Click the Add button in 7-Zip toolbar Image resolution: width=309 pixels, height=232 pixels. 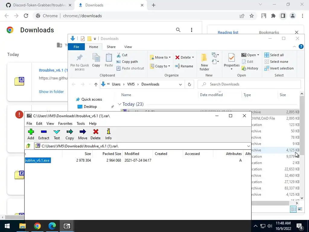(31, 134)
